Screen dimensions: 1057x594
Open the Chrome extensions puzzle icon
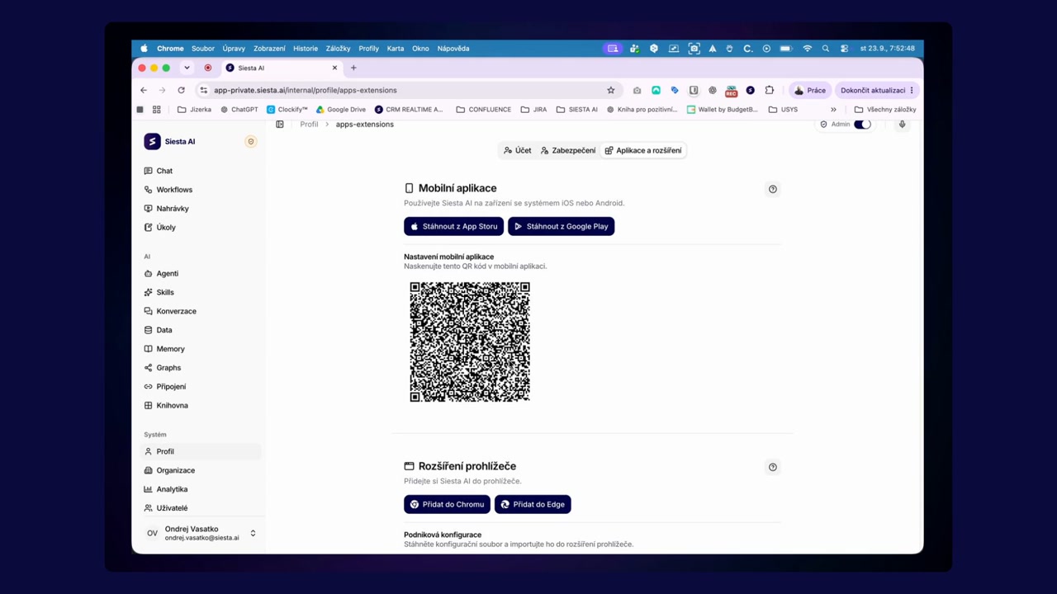(770, 90)
